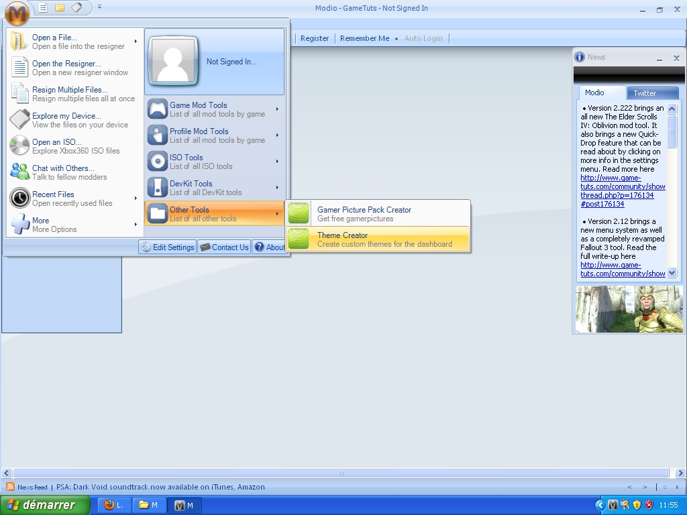Choose Theme Creator from Other Tools submenu
Screen dimensions: 687x515
pos(378,239)
